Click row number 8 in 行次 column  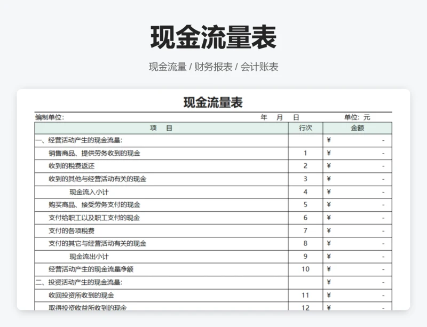[x=305, y=243]
